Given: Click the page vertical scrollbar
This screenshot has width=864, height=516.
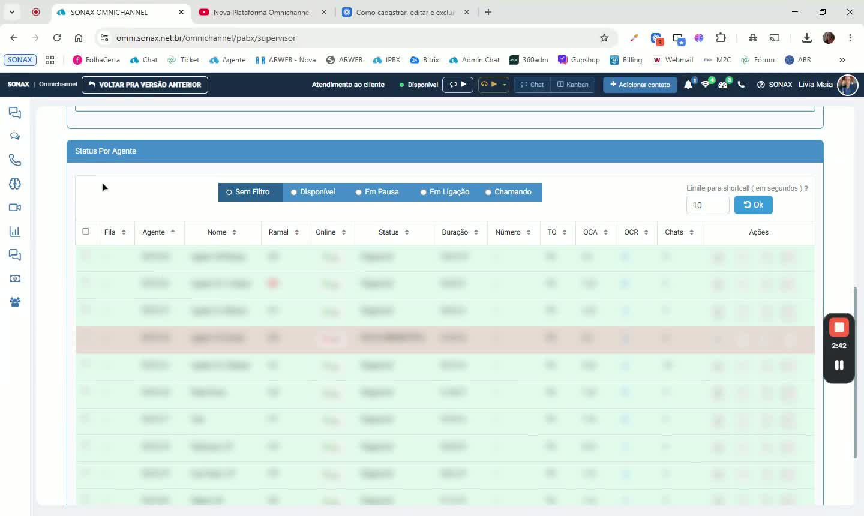Looking at the screenshot, I should 856,372.
